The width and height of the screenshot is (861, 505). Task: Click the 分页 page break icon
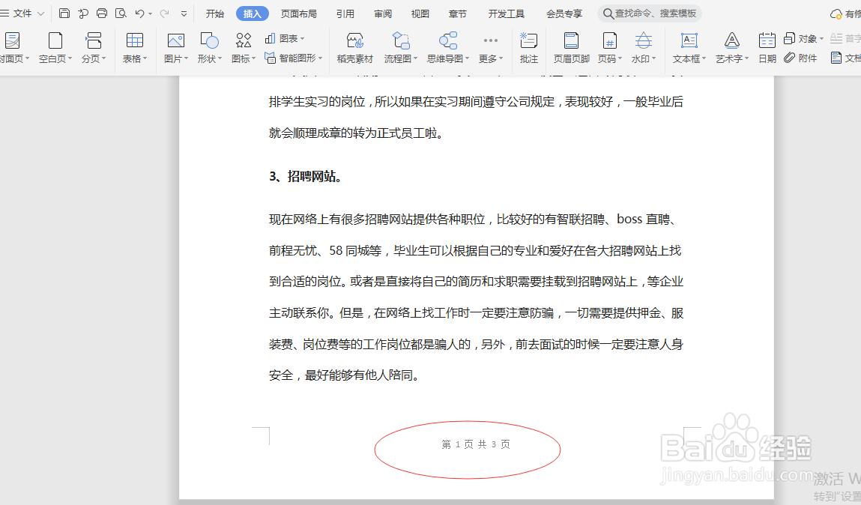coord(94,40)
